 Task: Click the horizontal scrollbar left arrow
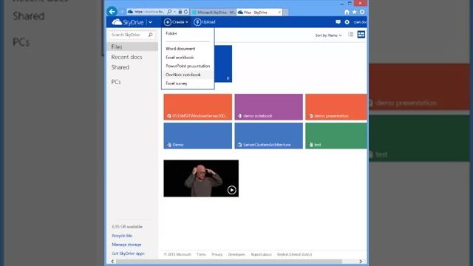click(x=112, y=262)
